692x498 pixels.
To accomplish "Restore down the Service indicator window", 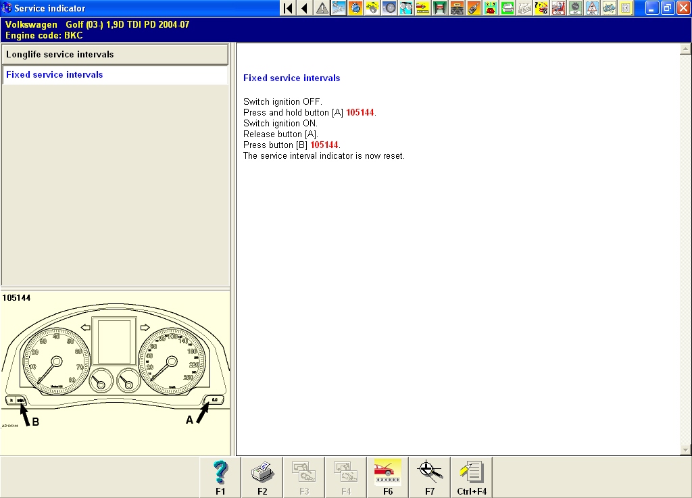I will pyautogui.click(x=668, y=8).
